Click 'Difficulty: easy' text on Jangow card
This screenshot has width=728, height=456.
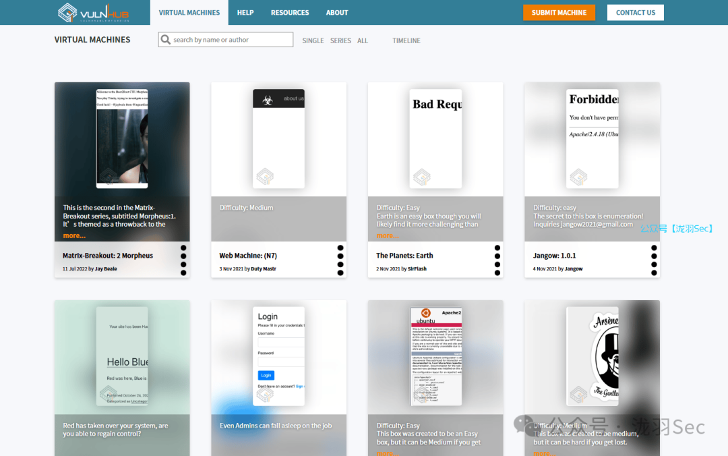pos(555,208)
